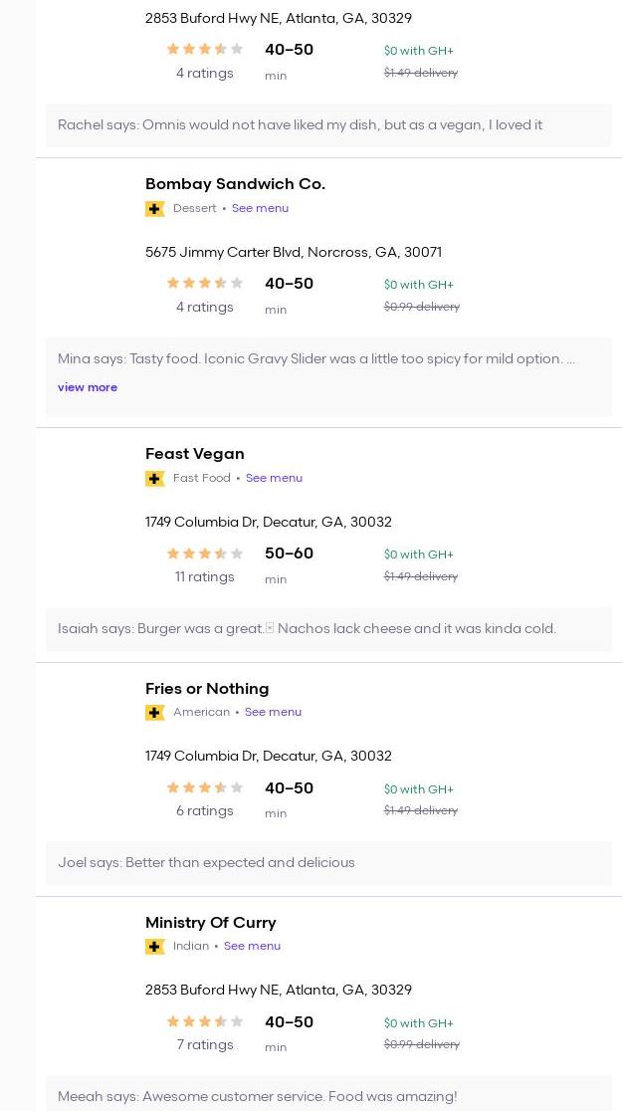Click $0 with GH+ offer for Ministry Of Curry
Screen dimensions: 622x1111
click(418, 1023)
